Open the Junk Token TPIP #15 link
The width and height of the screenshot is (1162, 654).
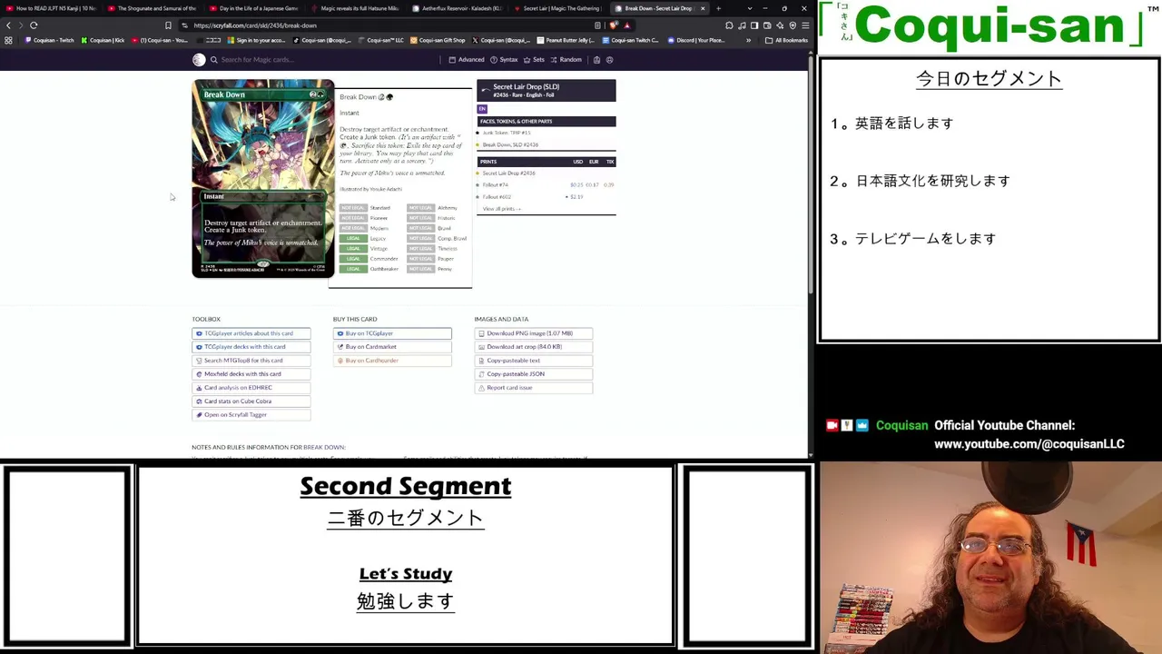click(507, 133)
